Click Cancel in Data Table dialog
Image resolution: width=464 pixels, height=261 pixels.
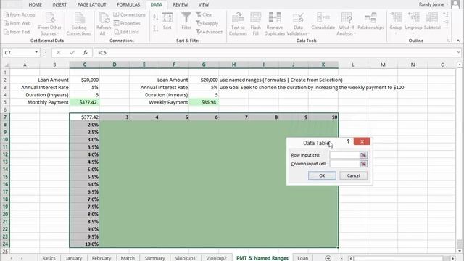(x=353, y=175)
